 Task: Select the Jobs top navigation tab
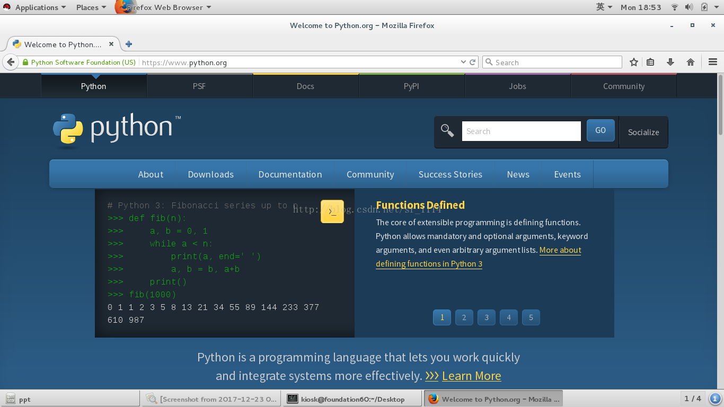(x=517, y=86)
